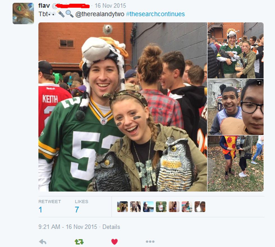This screenshot has width=275, height=247.
Task: Click the third liker avatar
Action: pyautogui.click(x=148, y=207)
